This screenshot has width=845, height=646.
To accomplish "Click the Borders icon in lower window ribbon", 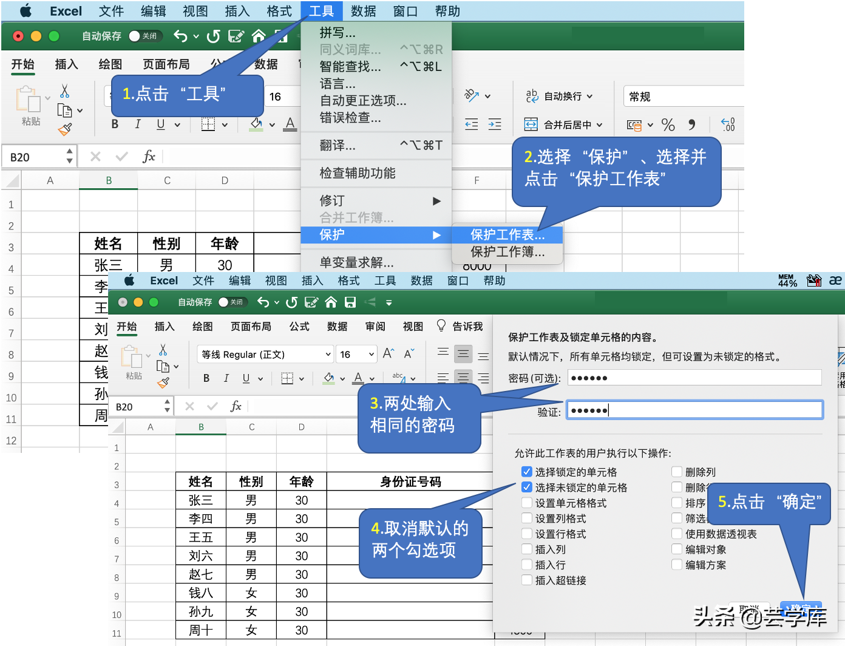I will [x=287, y=378].
